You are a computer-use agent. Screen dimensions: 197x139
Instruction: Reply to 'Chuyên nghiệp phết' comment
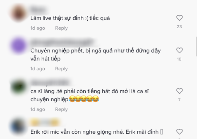click(61, 69)
